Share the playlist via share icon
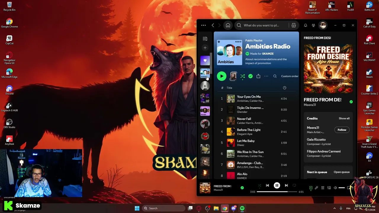The image size is (379, 213). 258,76
